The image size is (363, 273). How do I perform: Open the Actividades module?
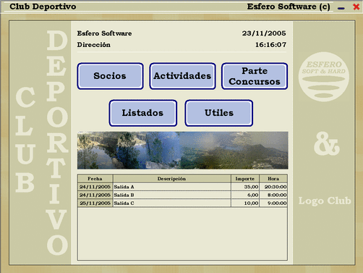click(182, 76)
